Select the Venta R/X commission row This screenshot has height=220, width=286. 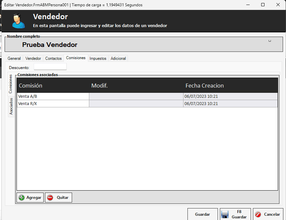53,104
